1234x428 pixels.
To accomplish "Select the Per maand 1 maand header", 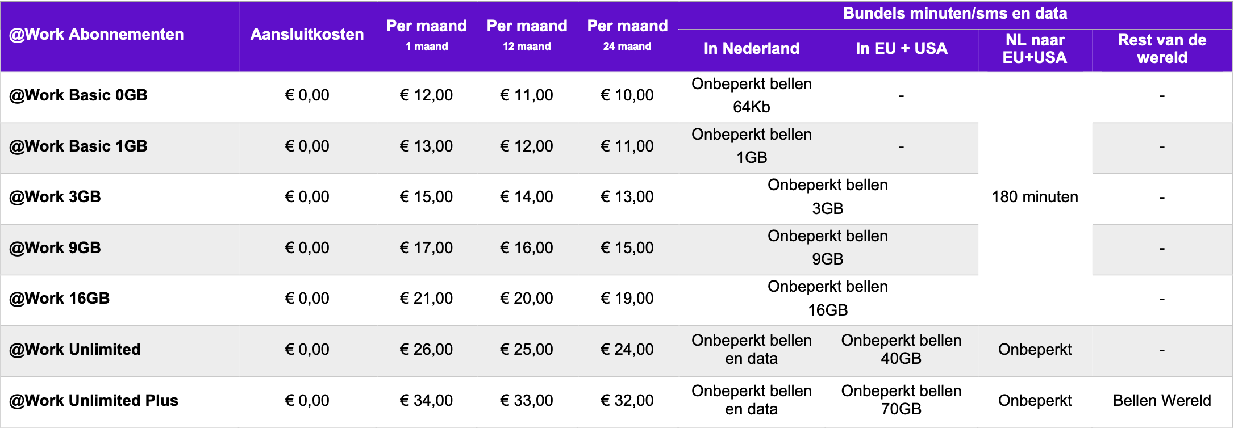I will click(x=427, y=35).
